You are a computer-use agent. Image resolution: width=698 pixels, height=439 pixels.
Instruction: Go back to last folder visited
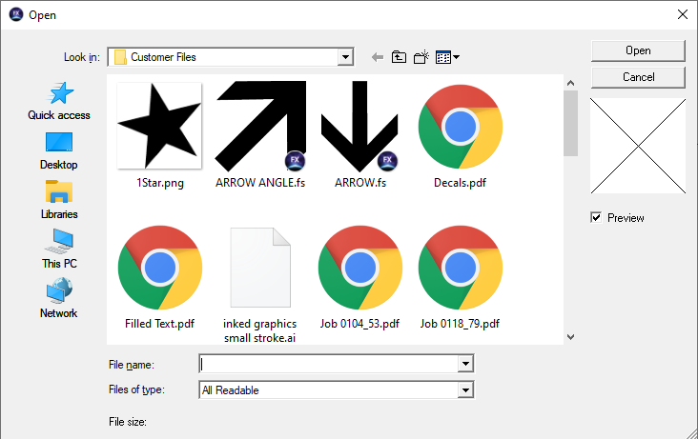pyautogui.click(x=378, y=57)
